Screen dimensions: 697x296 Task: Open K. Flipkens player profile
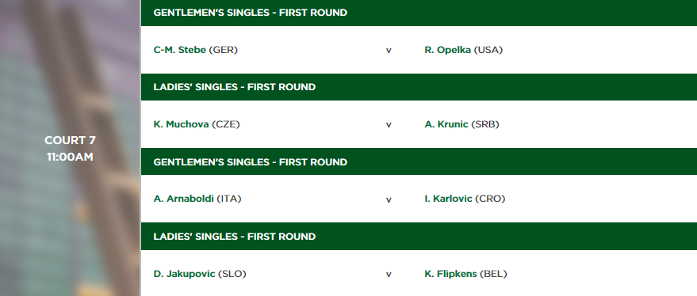[x=450, y=275]
